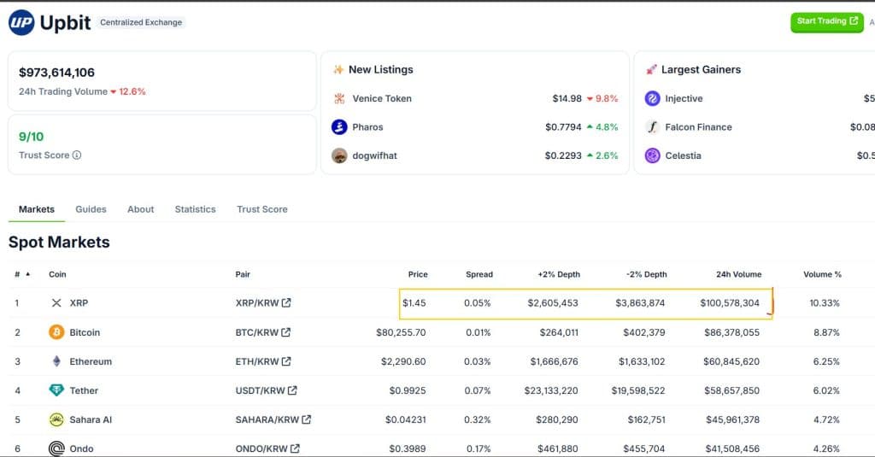Switch to the Markets tab
Viewport: 875px width, 457px height.
(x=36, y=209)
